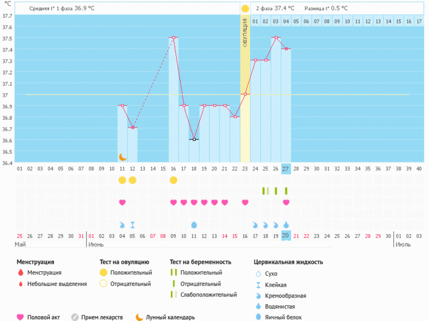Click the Половой акт heart legend icon
The image size is (429, 321).
20,317
